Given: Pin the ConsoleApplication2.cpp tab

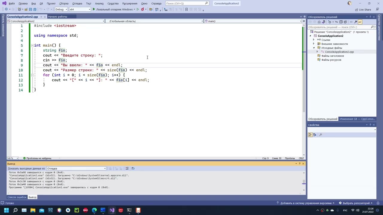Looking at the screenshot, I should point(41,17).
